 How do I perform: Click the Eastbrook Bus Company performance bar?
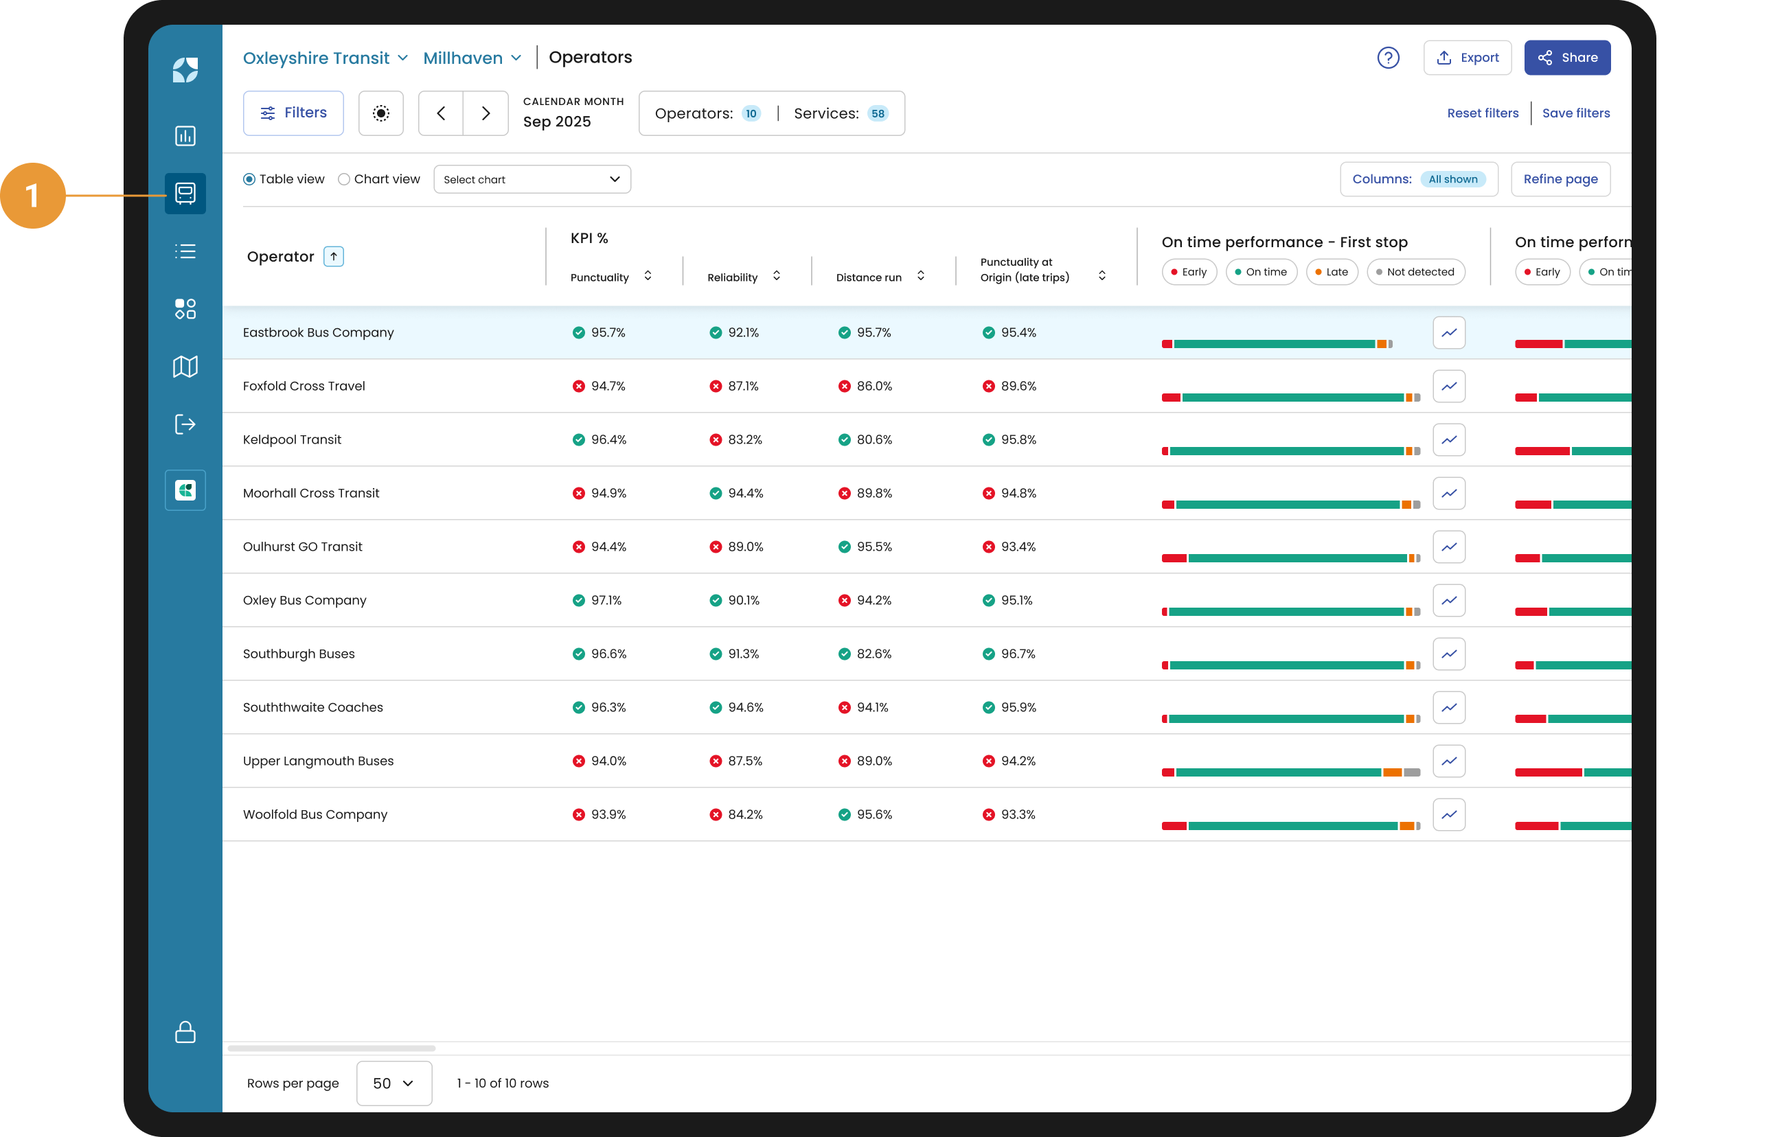click(1277, 344)
